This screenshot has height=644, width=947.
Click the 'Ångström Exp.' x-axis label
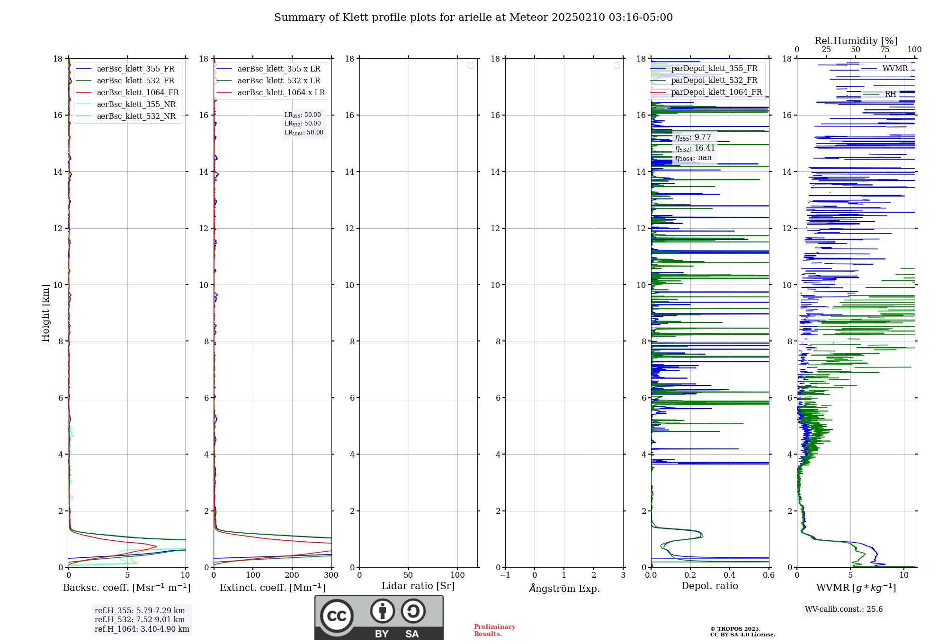(564, 588)
